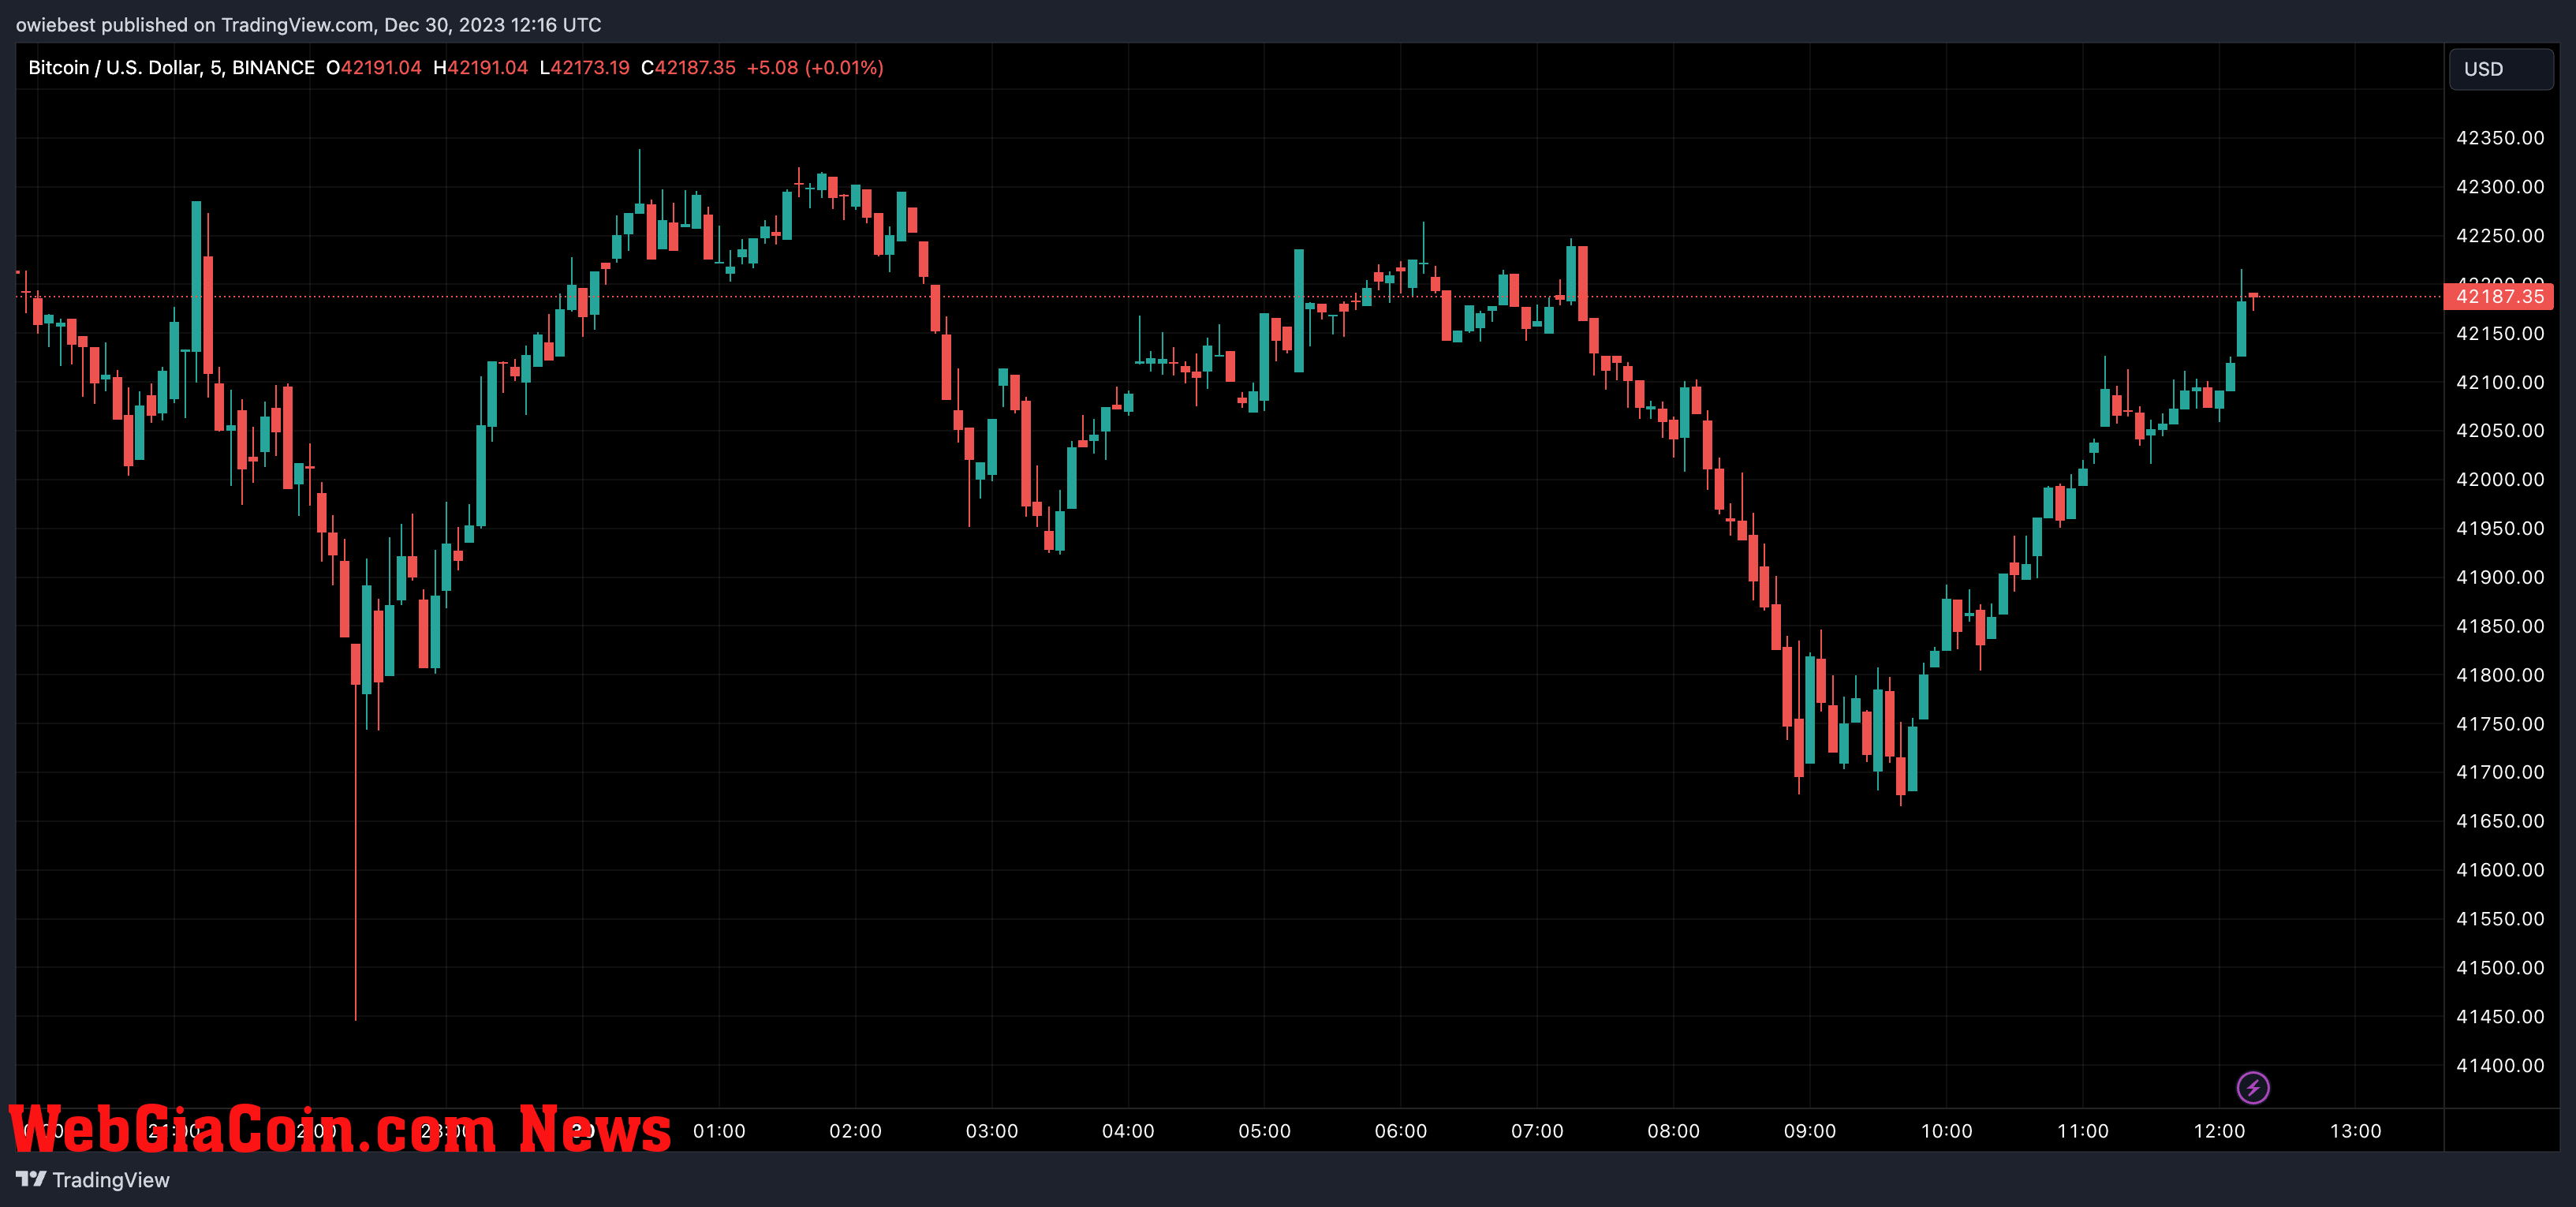Click the 42300.00 price axis label
The width and height of the screenshot is (2576, 1207).
[2500, 187]
